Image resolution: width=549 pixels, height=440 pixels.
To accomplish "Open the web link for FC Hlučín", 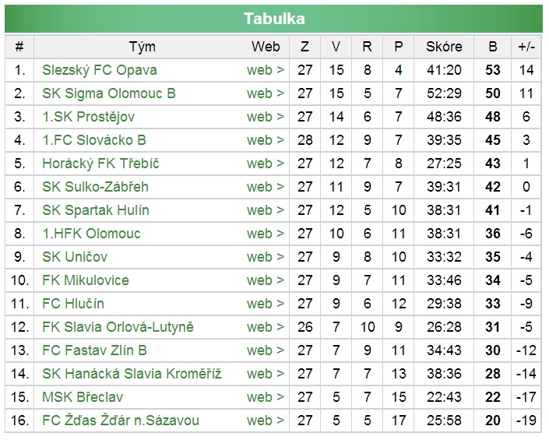I will [266, 304].
